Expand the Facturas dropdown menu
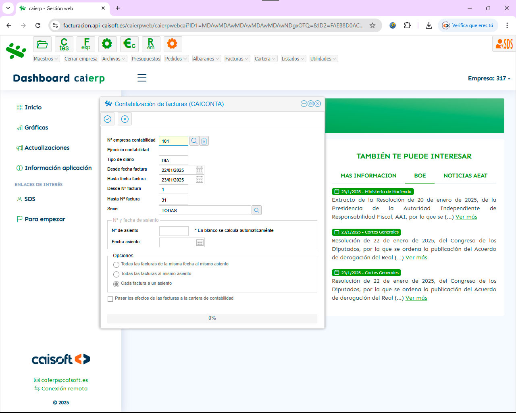The width and height of the screenshot is (516, 413). [x=237, y=58]
